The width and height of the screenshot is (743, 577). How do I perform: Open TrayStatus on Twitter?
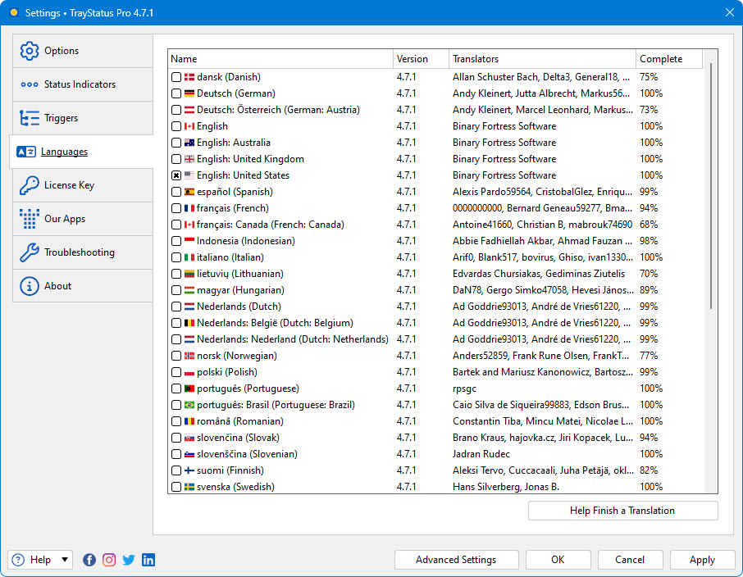coord(129,560)
